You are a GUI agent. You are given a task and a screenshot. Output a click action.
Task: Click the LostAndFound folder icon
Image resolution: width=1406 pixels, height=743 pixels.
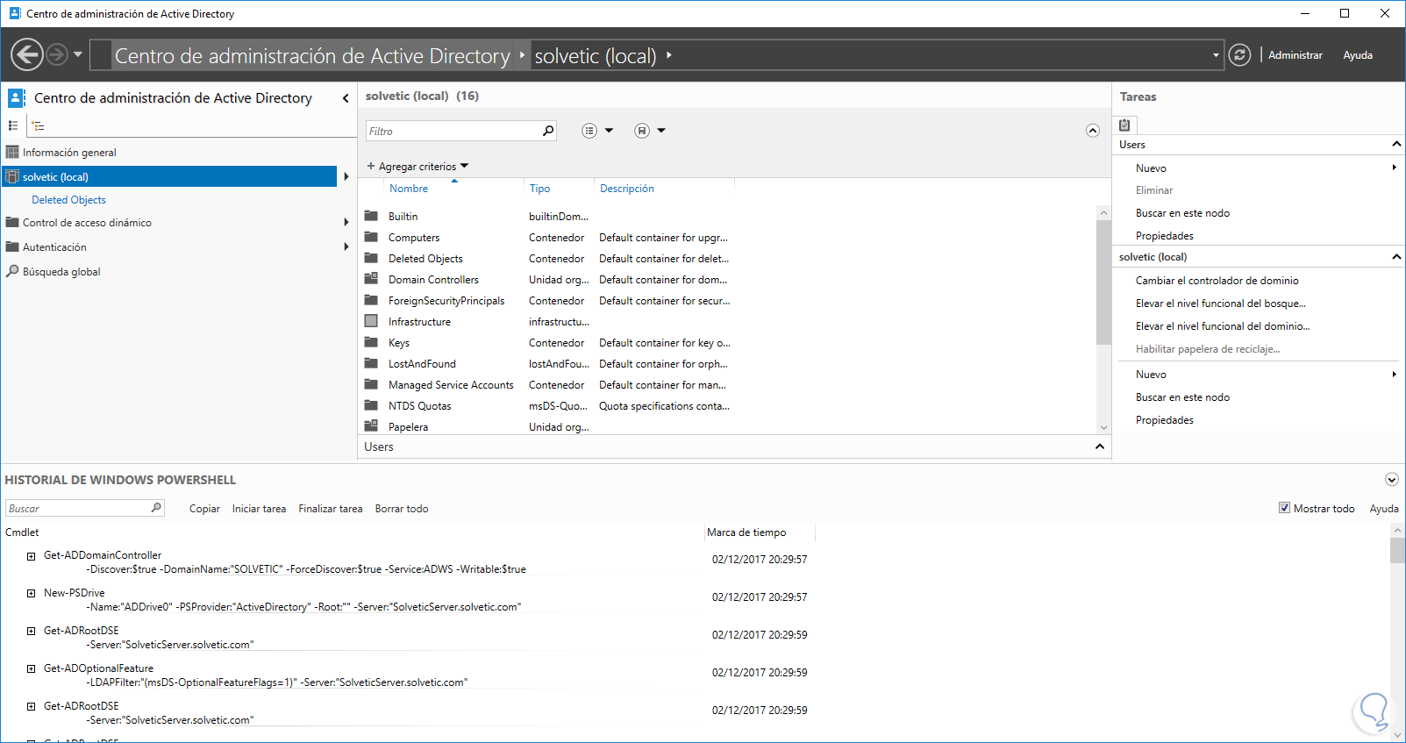point(371,363)
